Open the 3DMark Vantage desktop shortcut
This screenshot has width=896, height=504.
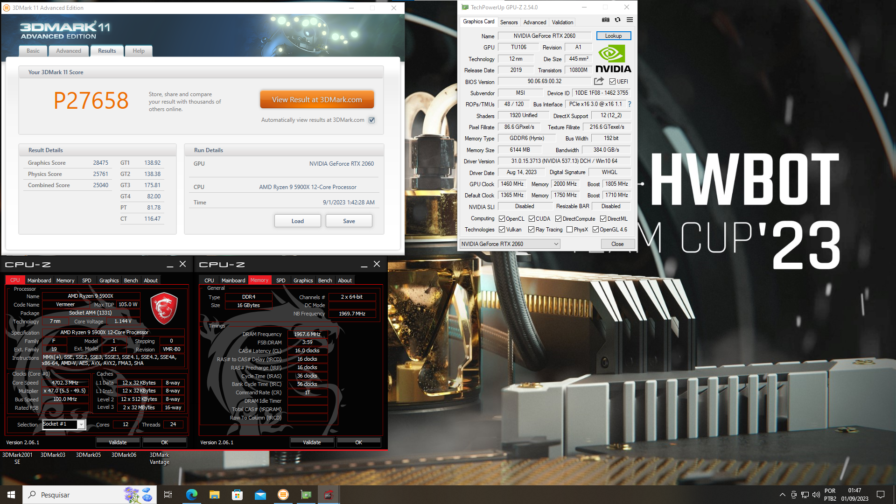[x=159, y=458]
